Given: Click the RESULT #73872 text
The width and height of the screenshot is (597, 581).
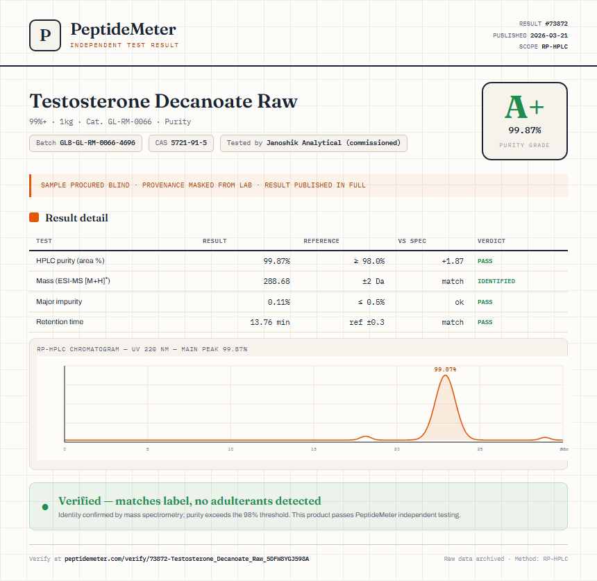Looking at the screenshot, I should (544, 24).
